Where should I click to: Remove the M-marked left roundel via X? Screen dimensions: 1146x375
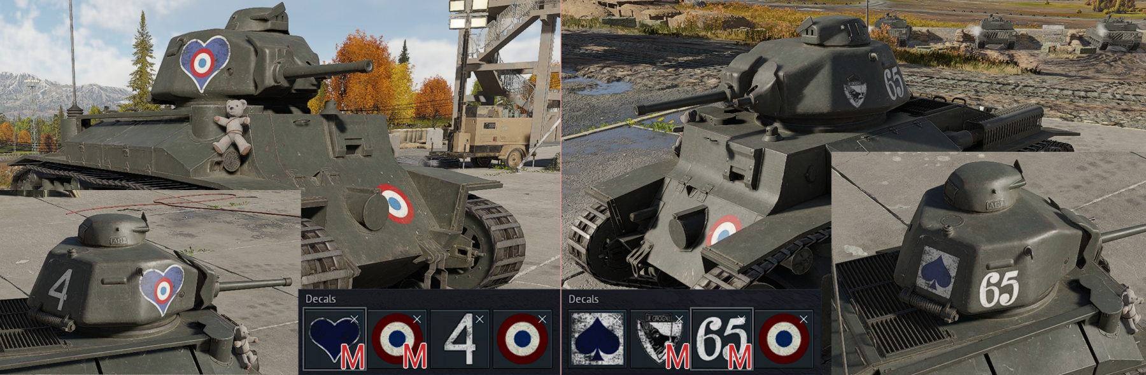[416, 319]
